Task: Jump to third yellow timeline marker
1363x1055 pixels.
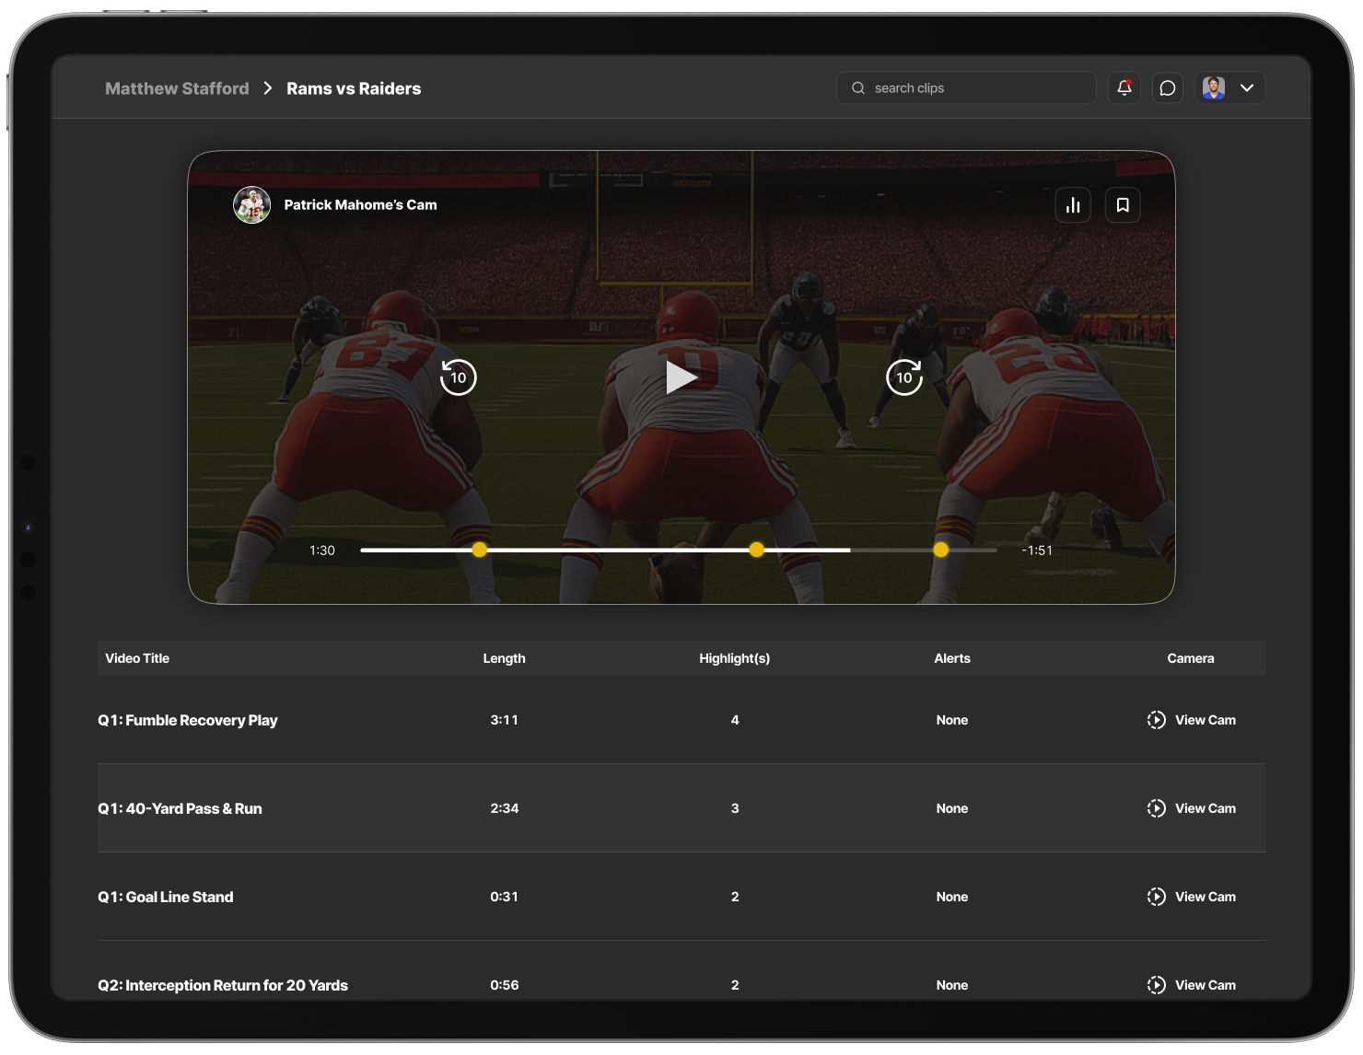Action: tap(940, 550)
